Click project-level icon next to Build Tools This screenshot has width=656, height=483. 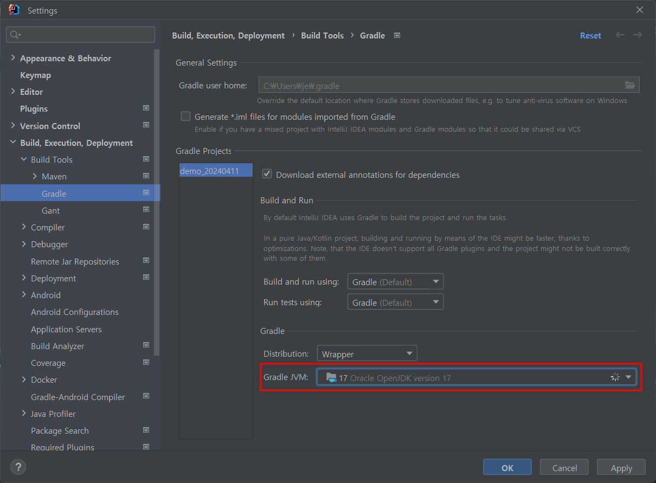[x=146, y=159]
